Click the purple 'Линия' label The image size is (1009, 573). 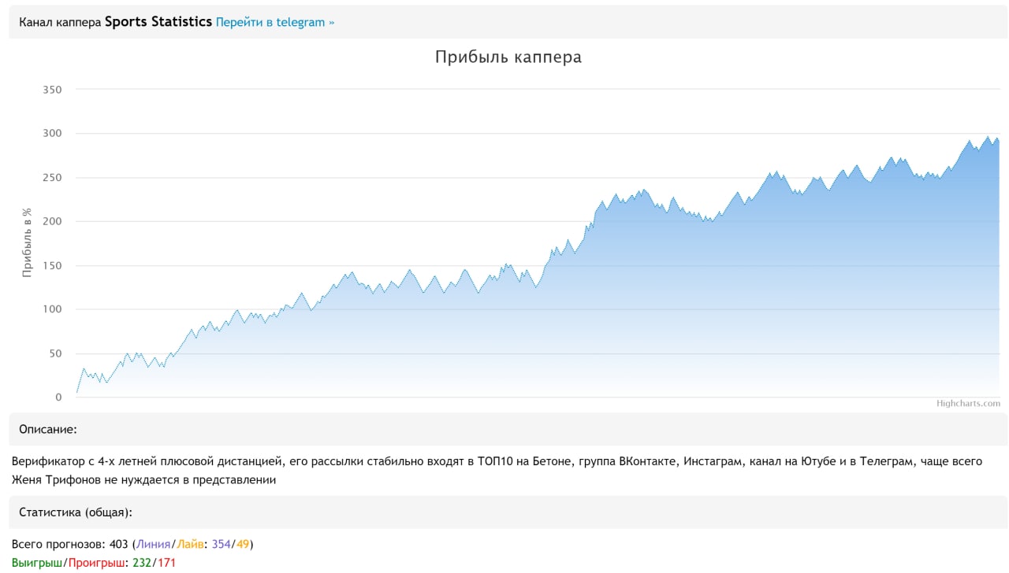pyautogui.click(x=154, y=544)
